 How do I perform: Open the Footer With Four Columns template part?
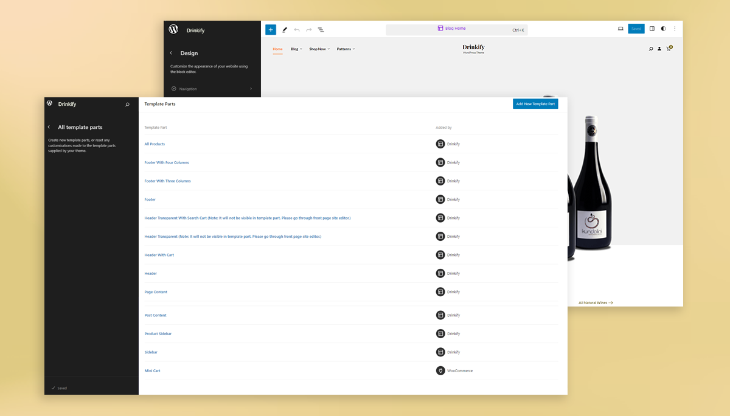click(x=167, y=162)
